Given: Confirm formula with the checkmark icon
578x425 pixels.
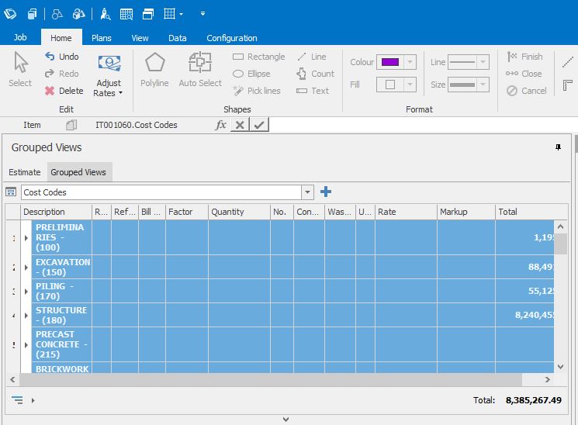Looking at the screenshot, I should click(259, 125).
